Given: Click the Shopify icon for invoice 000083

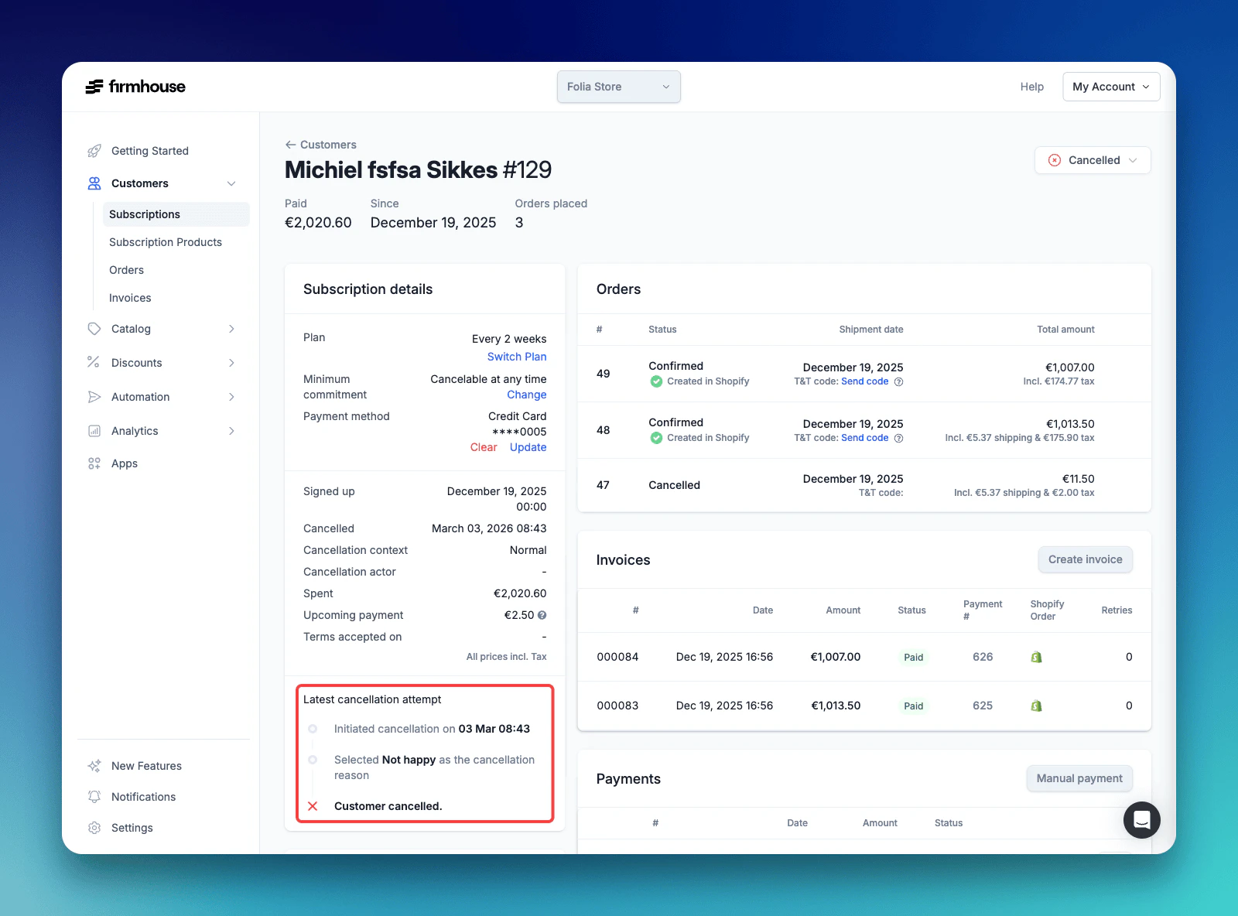Looking at the screenshot, I should (x=1037, y=706).
